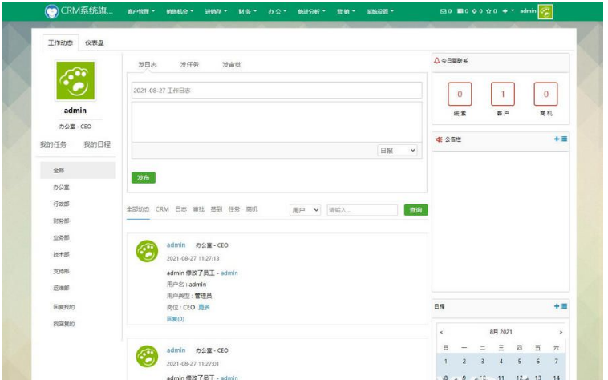Open 我的任务 link
This screenshot has width=608, height=380.
click(x=53, y=144)
